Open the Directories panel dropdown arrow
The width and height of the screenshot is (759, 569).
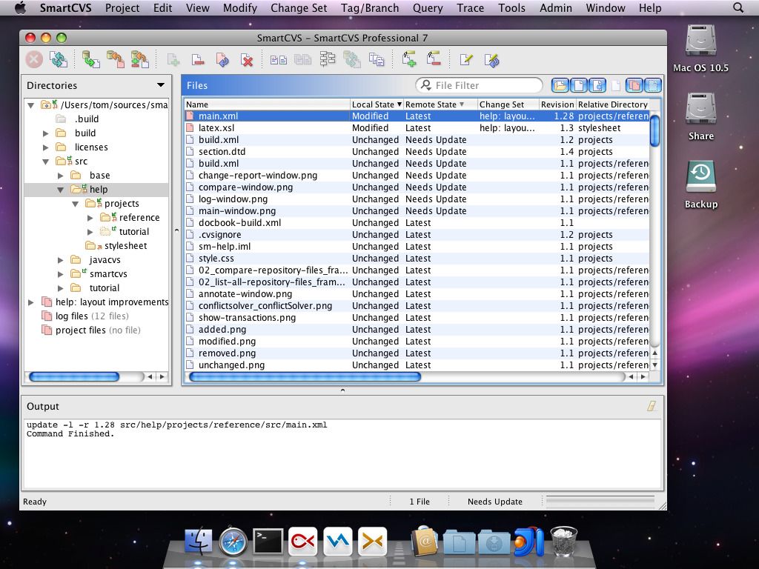pyautogui.click(x=161, y=85)
